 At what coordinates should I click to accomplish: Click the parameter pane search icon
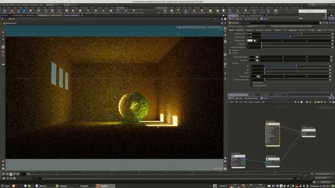coord(327,23)
